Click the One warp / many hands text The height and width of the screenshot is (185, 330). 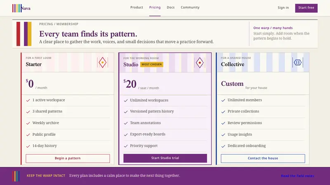click(273, 28)
